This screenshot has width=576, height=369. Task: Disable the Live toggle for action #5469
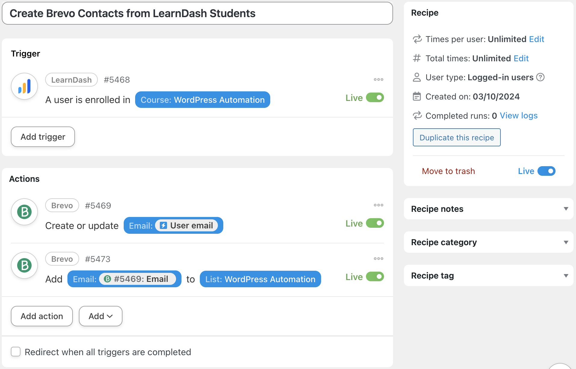[375, 223]
